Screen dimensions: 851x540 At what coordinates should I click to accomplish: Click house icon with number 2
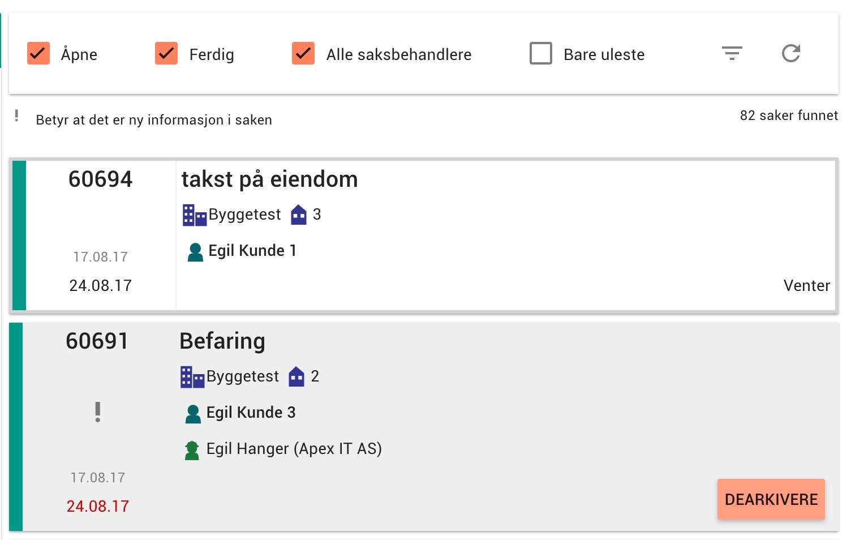(x=296, y=376)
